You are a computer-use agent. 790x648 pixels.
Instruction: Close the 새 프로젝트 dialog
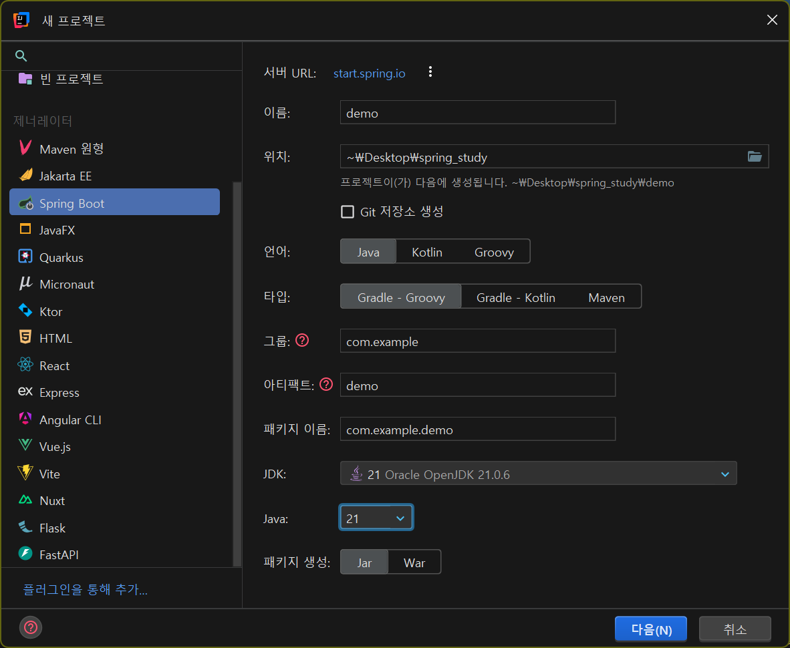(772, 19)
